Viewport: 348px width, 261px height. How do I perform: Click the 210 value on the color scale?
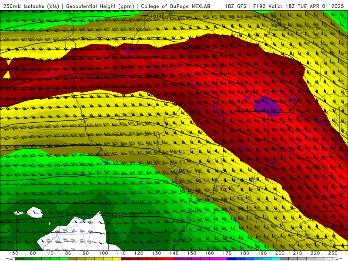(298, 253)
